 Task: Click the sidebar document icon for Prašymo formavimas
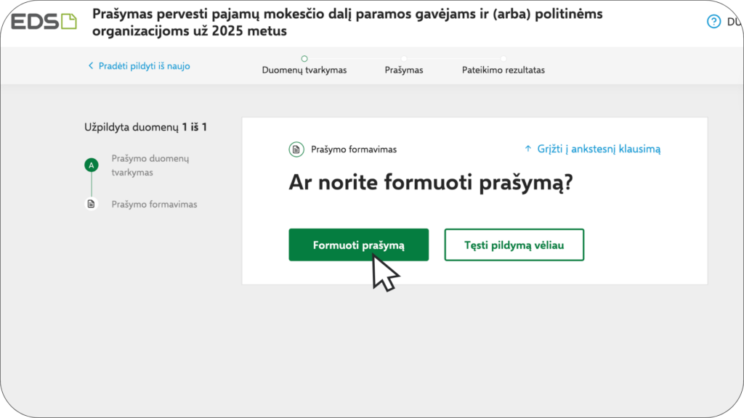point(91,204)
